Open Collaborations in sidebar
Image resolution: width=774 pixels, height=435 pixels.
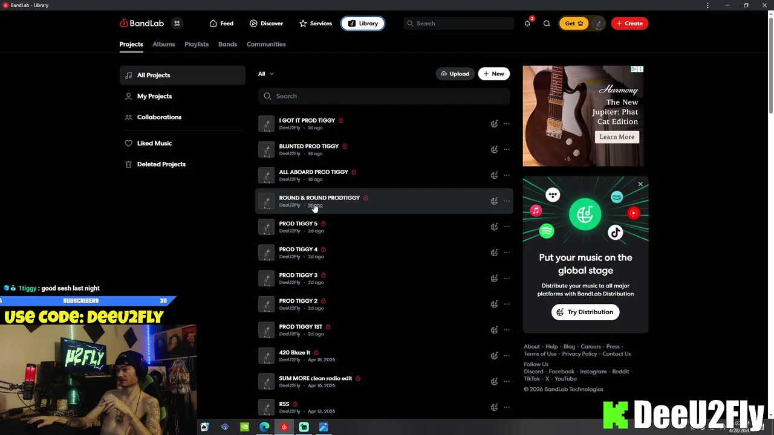point(182,117)
